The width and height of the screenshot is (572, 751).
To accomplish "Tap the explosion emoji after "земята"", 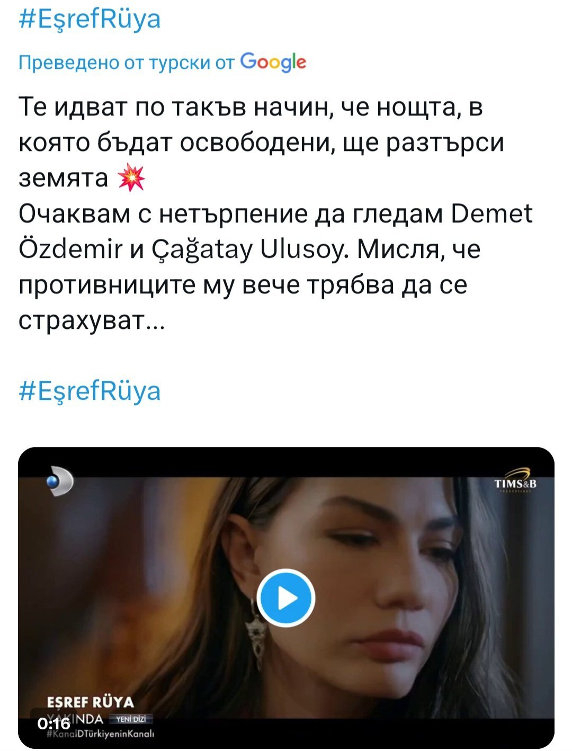I will click(x=130, y=178).
